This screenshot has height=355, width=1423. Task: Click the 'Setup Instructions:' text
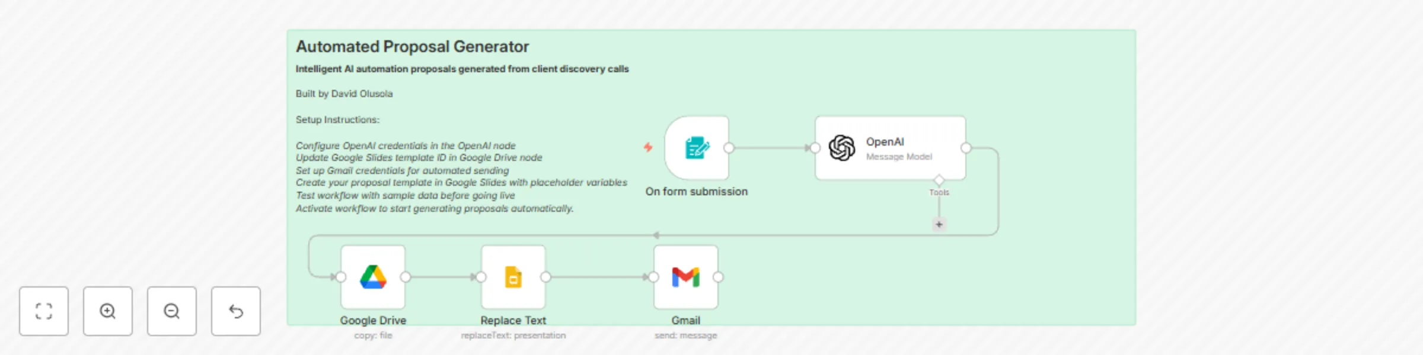tap(337, 120)
